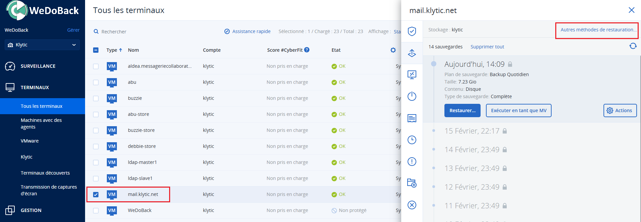Open Assistance rapide link
641x222 pixels.
point(247,31)
